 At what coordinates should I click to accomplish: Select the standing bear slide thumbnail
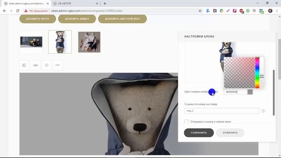click(x=60, y=42)
